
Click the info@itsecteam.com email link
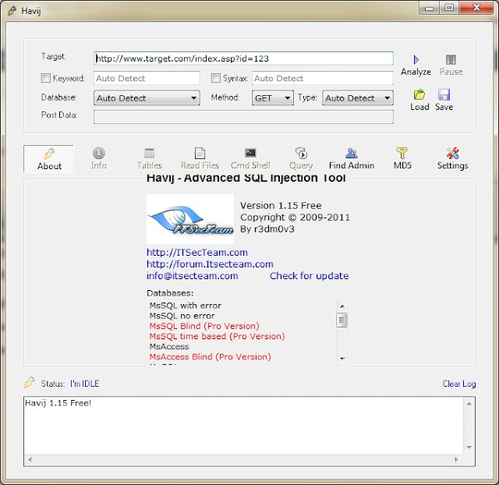[193, 276]
